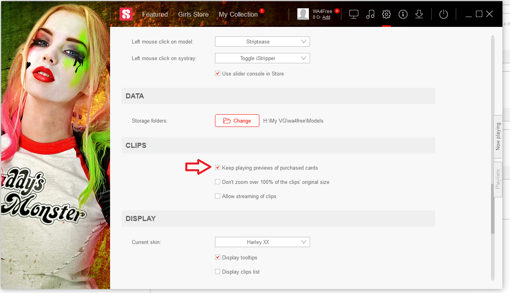
Task: Open the settings gear icon
Action: pos(386,14)
